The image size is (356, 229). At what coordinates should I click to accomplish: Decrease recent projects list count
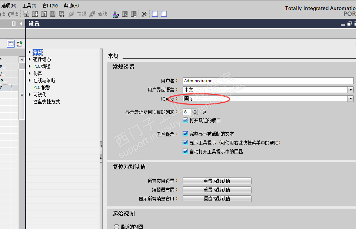[195, 113]
